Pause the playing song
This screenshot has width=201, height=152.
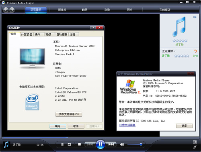click(100, 144)
